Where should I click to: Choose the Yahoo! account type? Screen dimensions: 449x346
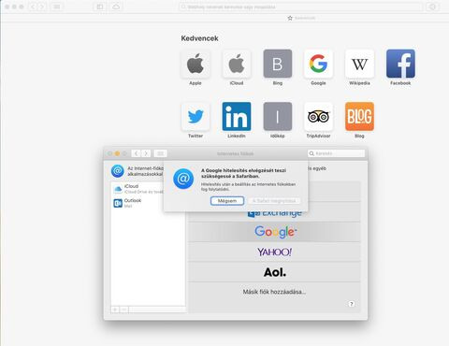pos(274,252)
